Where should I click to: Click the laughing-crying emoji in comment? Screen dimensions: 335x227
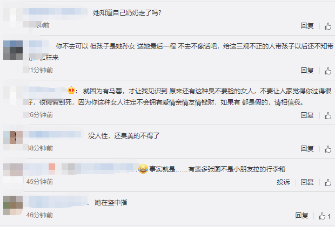(x=143, y=169)
